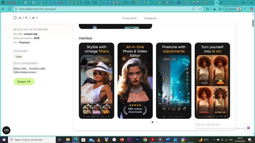
Task: Click the Essayer l'IA button
Action: pyautogui.click(x=24, y=82)
